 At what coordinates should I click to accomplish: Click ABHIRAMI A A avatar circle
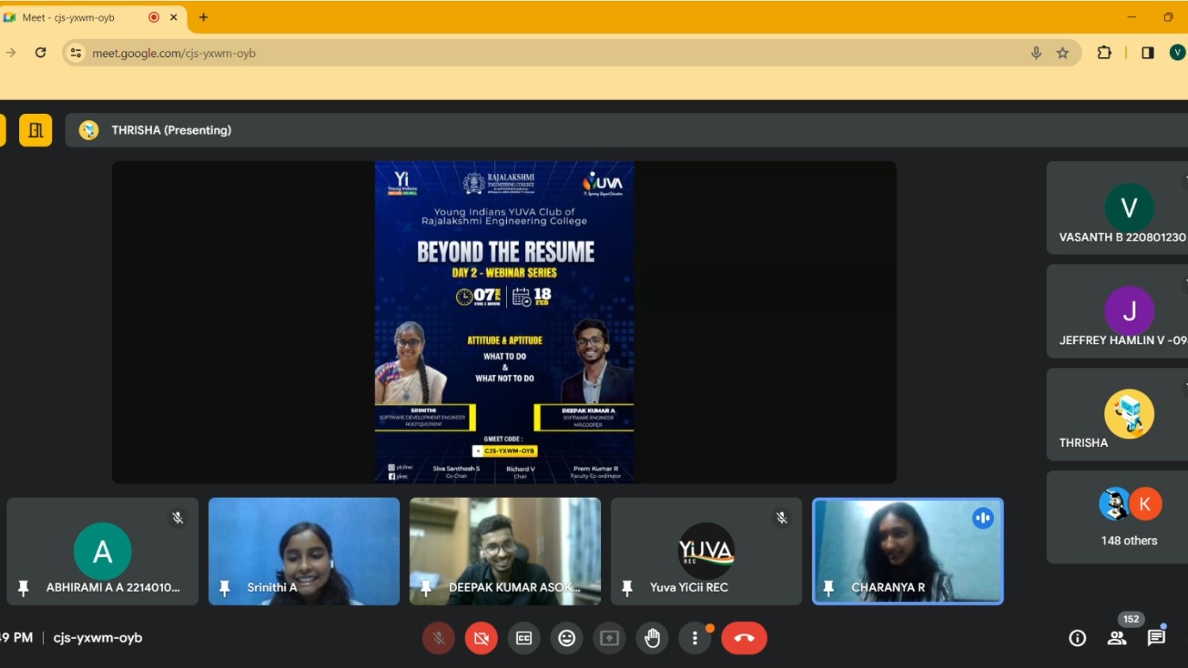click(x=103, y=551)
